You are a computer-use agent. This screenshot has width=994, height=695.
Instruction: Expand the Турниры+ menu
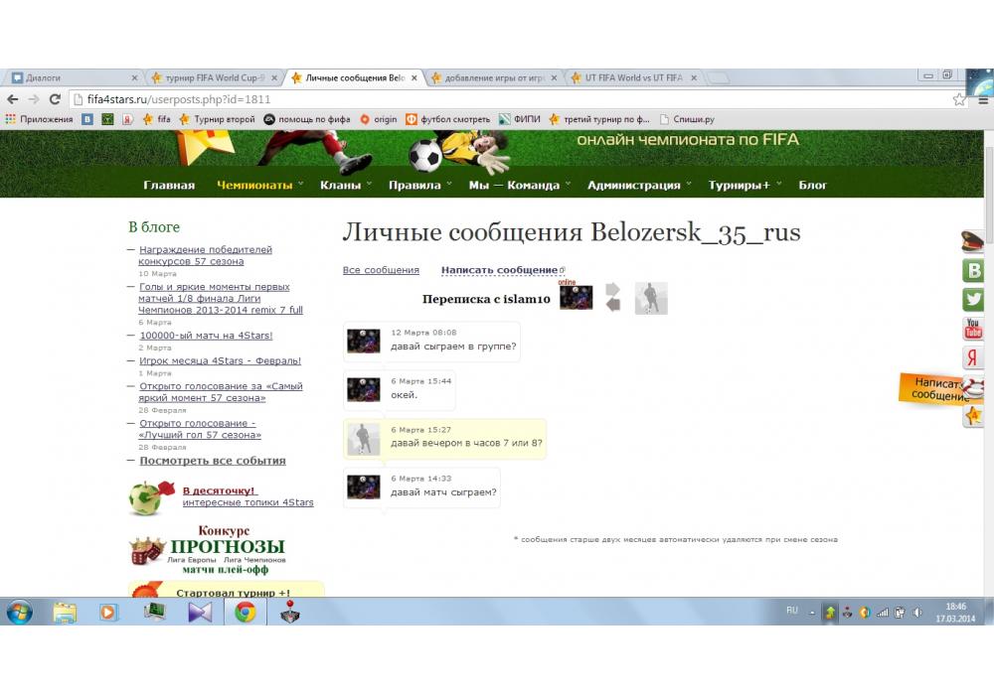745,185
